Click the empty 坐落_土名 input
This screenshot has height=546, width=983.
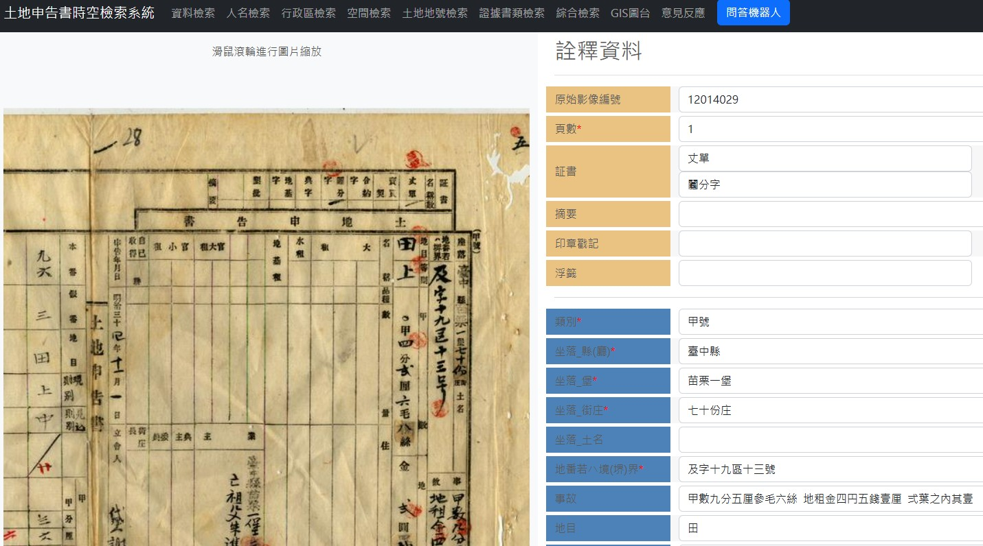click(x=829, y=440)
